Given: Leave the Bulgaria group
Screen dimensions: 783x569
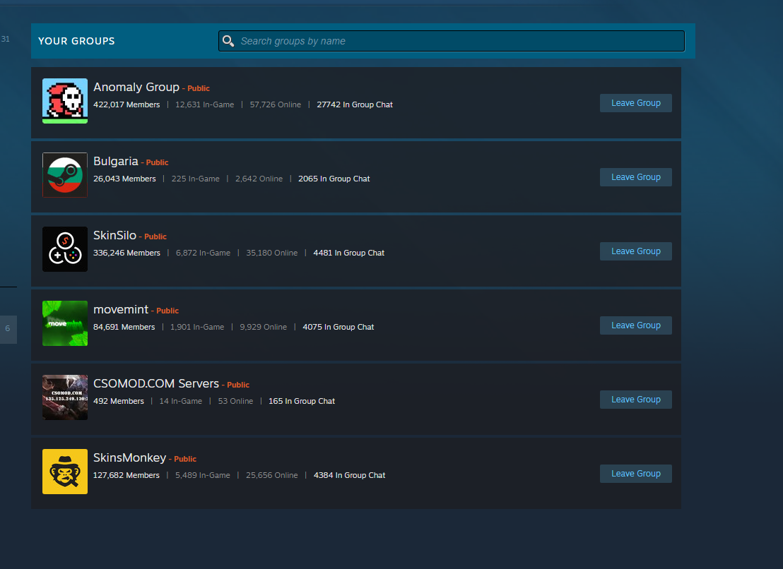Looking at the screenshot, I should coord(635,177).
